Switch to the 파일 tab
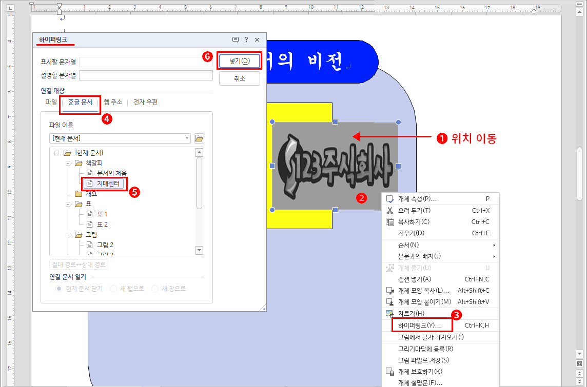 tap(51, 102)
